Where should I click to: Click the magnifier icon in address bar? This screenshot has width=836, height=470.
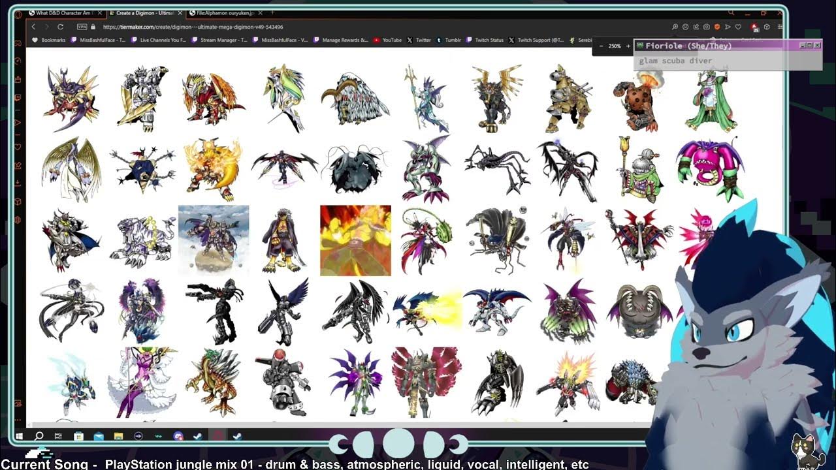(x=675, y=27)
